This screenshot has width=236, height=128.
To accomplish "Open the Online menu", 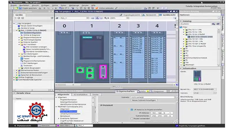I will [x=55, y=5].
